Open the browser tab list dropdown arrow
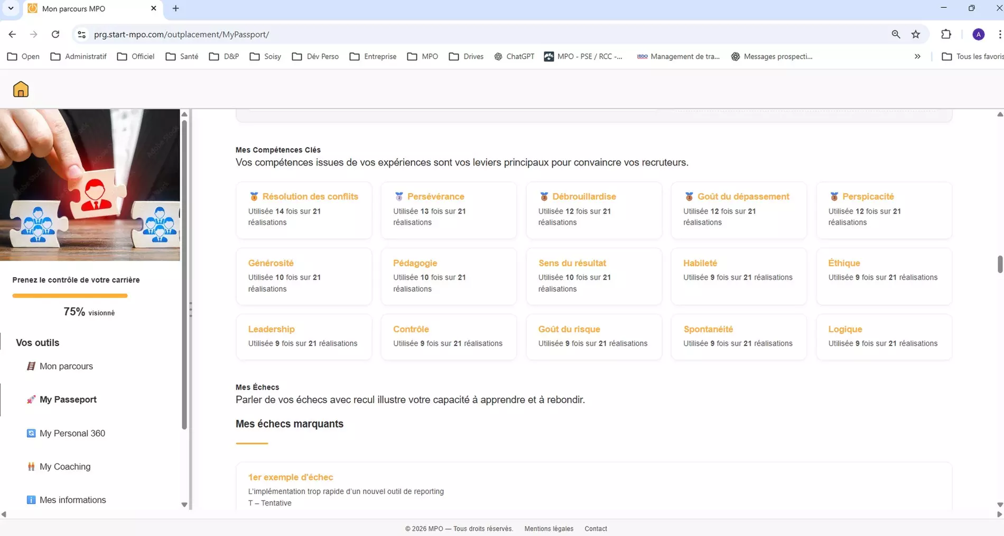The image size is (1004, 536). [11, 8]
